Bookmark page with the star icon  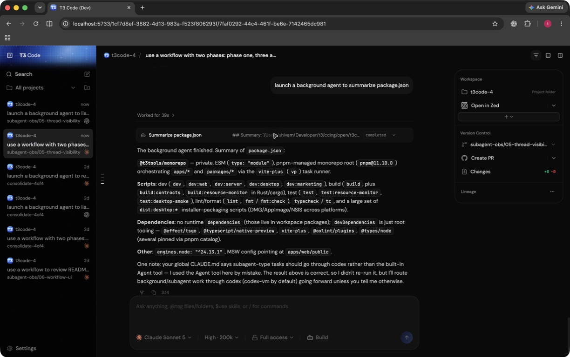point(495,24)
